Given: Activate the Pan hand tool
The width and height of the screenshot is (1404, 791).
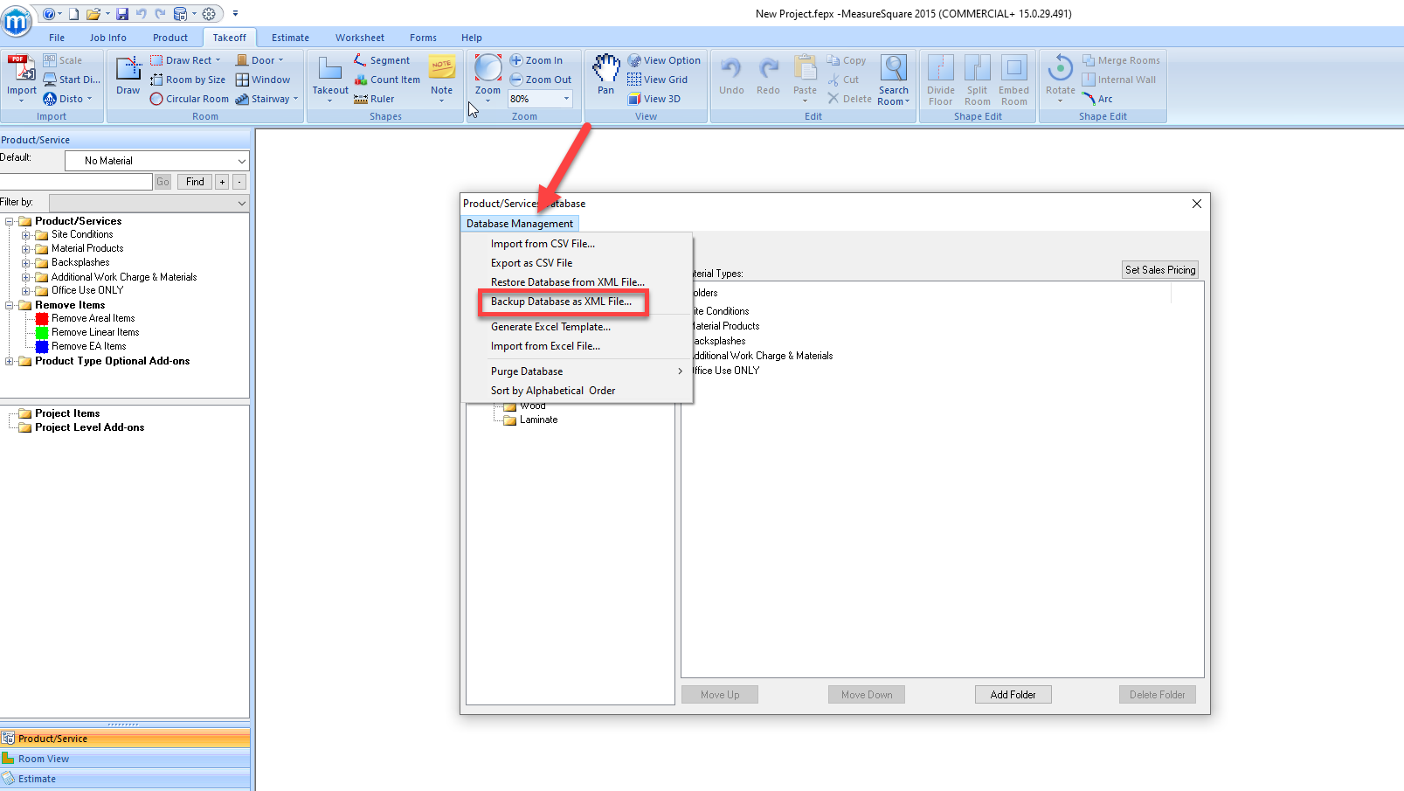Looking at the screenshot, I should 605,74.
